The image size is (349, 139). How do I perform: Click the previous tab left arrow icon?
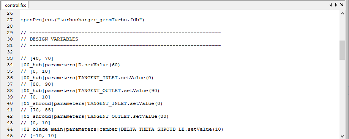[330, 5]
